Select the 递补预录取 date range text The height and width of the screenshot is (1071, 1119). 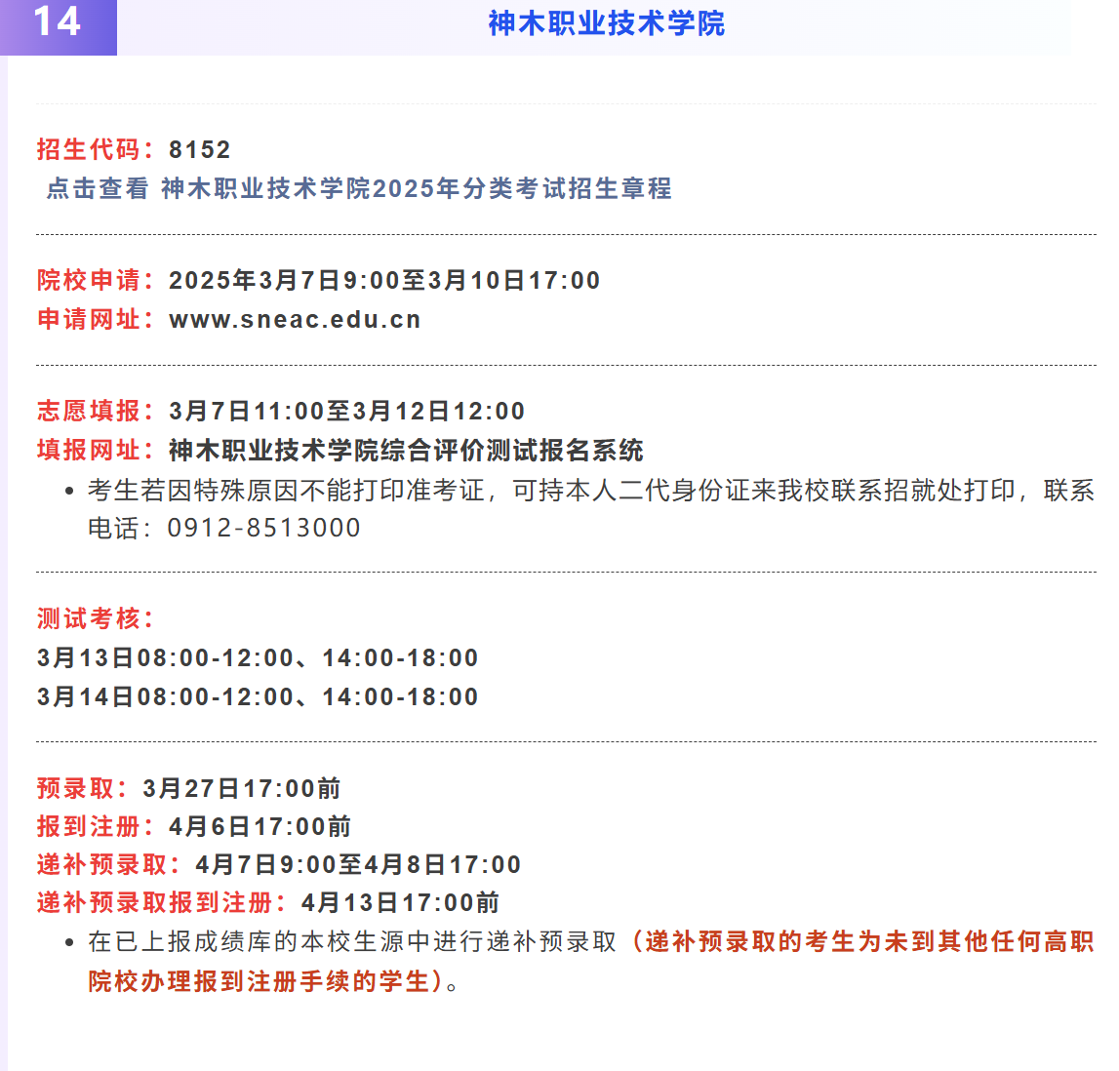(x=361, y=864)
